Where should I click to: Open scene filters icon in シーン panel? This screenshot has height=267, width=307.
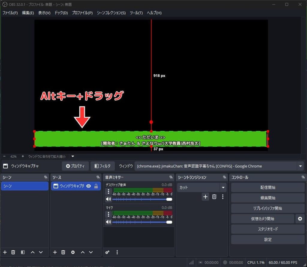point(23,252)
